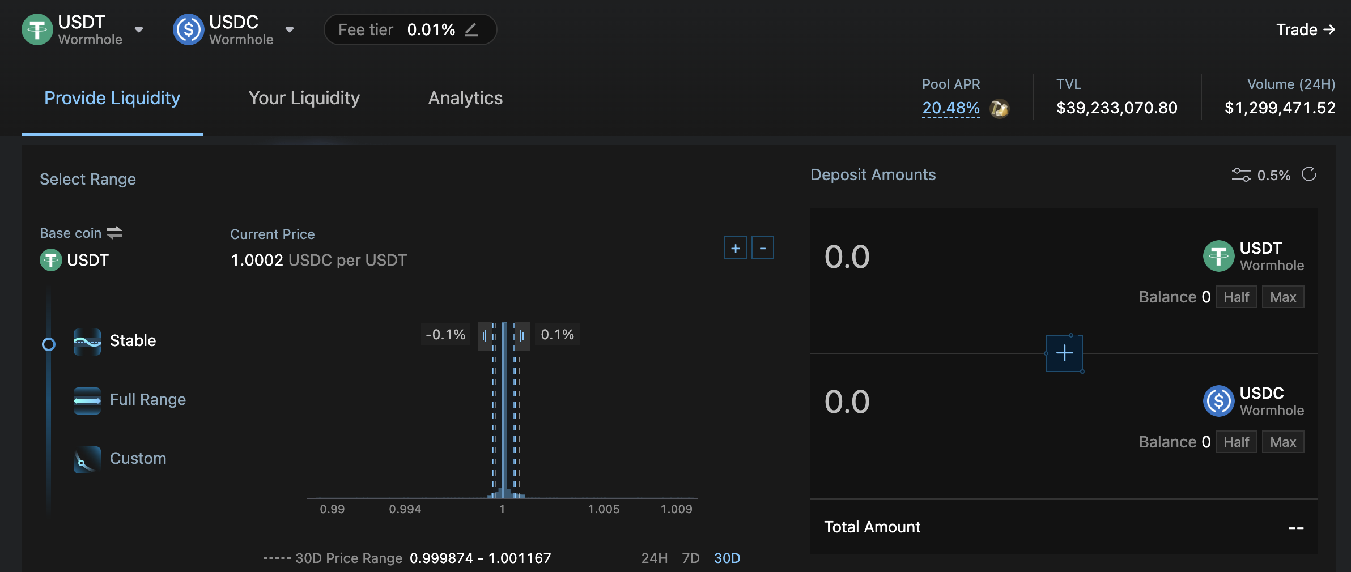Select the Stable range option

[133, 341]
